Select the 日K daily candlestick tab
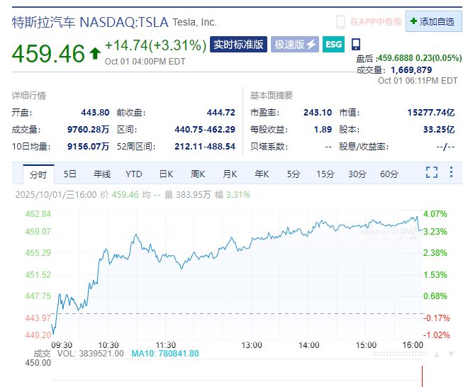Image resolution: width=463 pixels, height=387 pixels. click(x=166, y=174)
